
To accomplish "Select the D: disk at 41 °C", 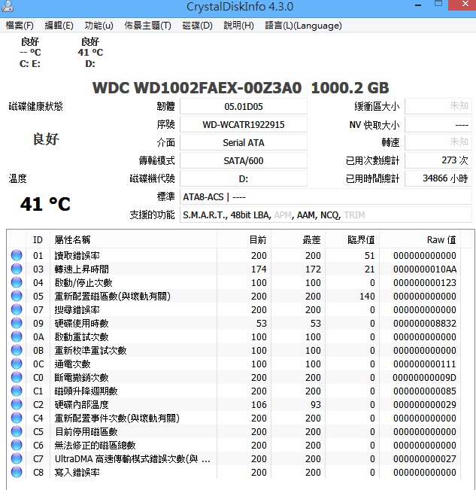I will click(x=90, y=53).
